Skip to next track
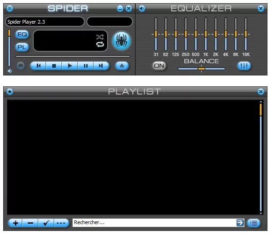The image size is (272, 235). pos(101,66)
